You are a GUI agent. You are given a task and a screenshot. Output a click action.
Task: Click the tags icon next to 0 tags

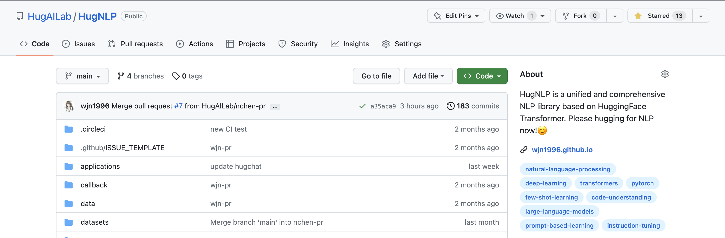176,76
